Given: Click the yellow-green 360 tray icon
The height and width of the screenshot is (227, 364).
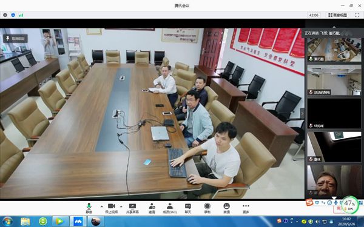Looking at the screenshot, I should pyautogui.click(x=304, y=222).
